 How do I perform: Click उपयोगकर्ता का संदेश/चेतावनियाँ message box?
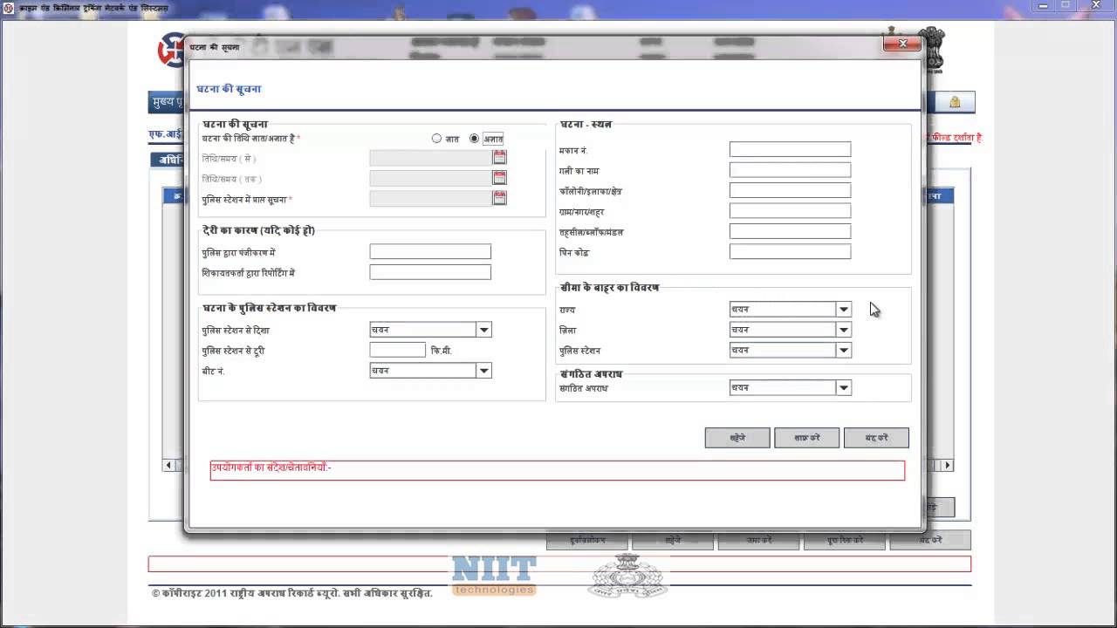click(557, 470)
